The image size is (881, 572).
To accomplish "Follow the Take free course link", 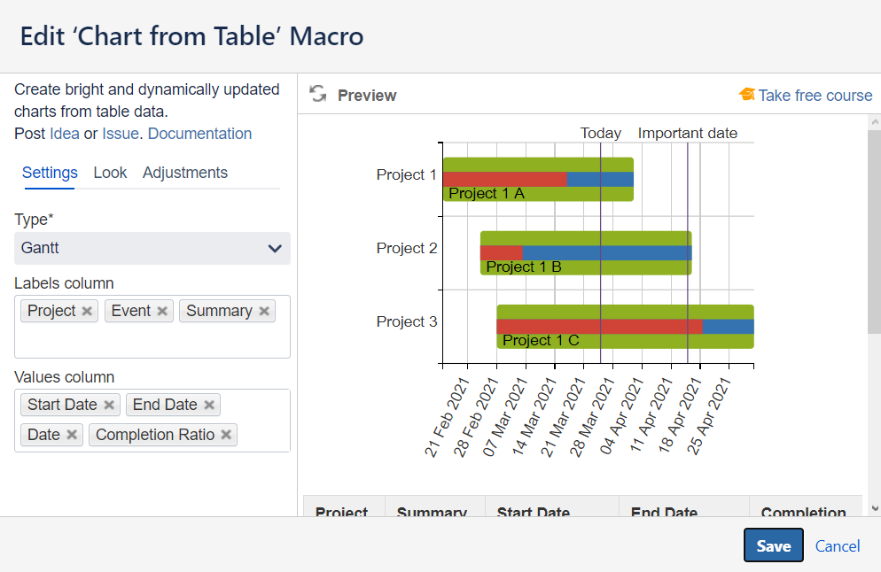I will [815, 96].
